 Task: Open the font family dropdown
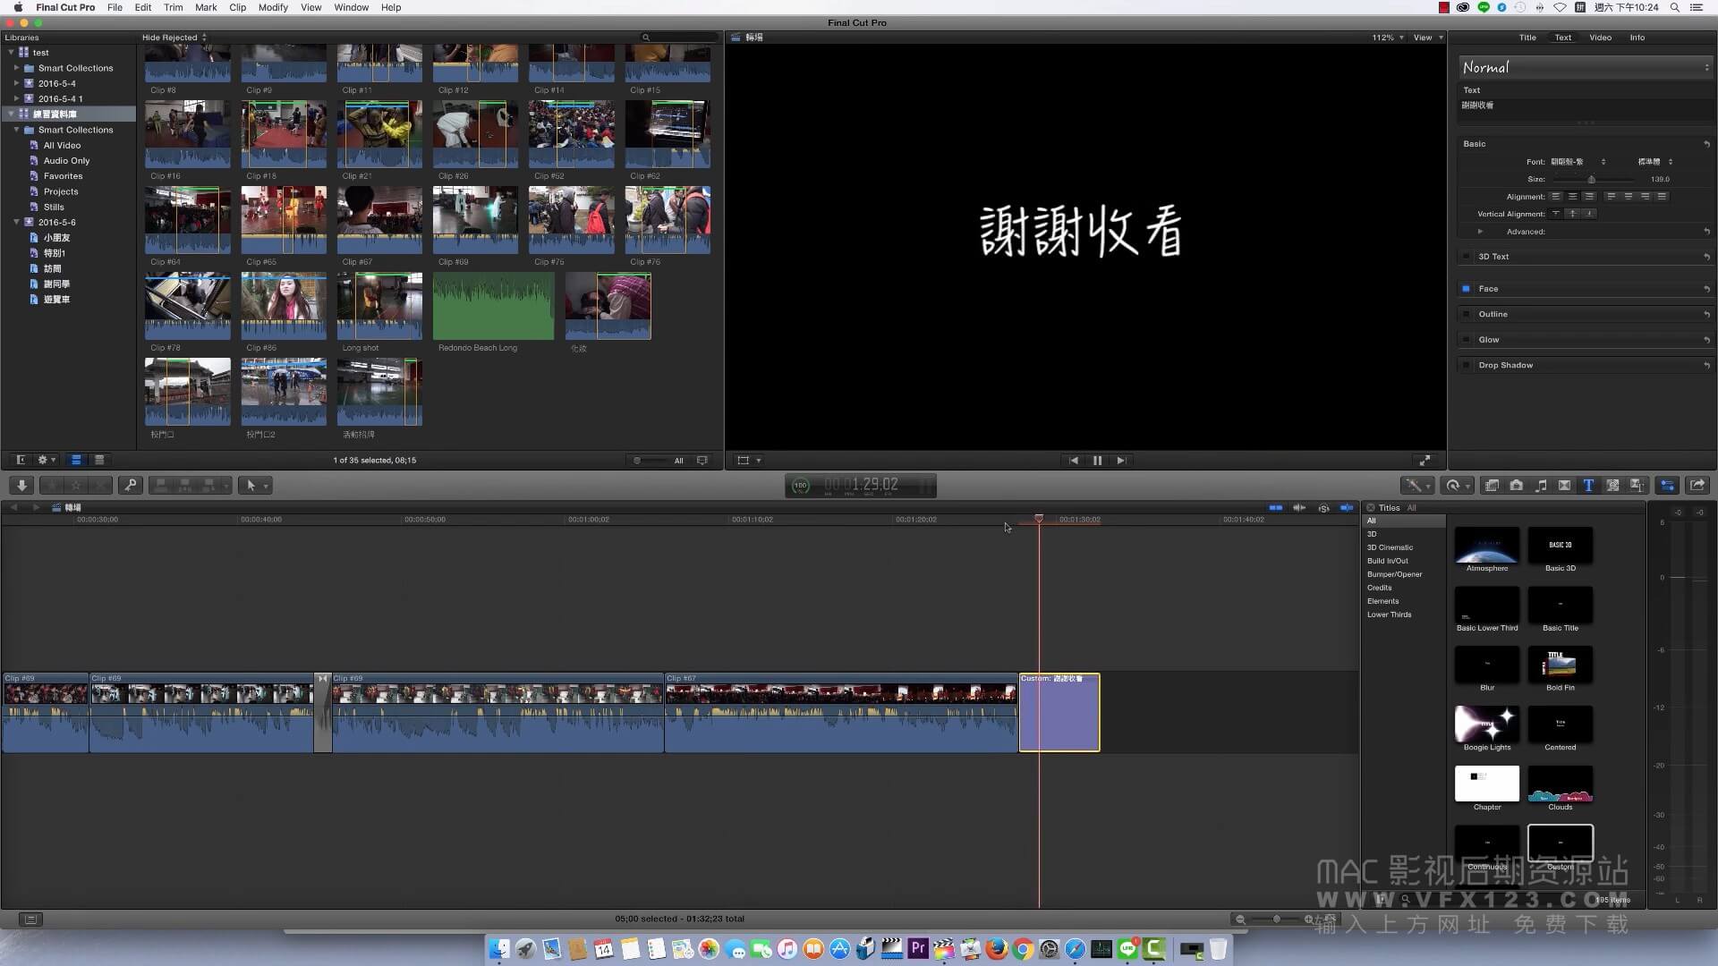coord(1578,162)
